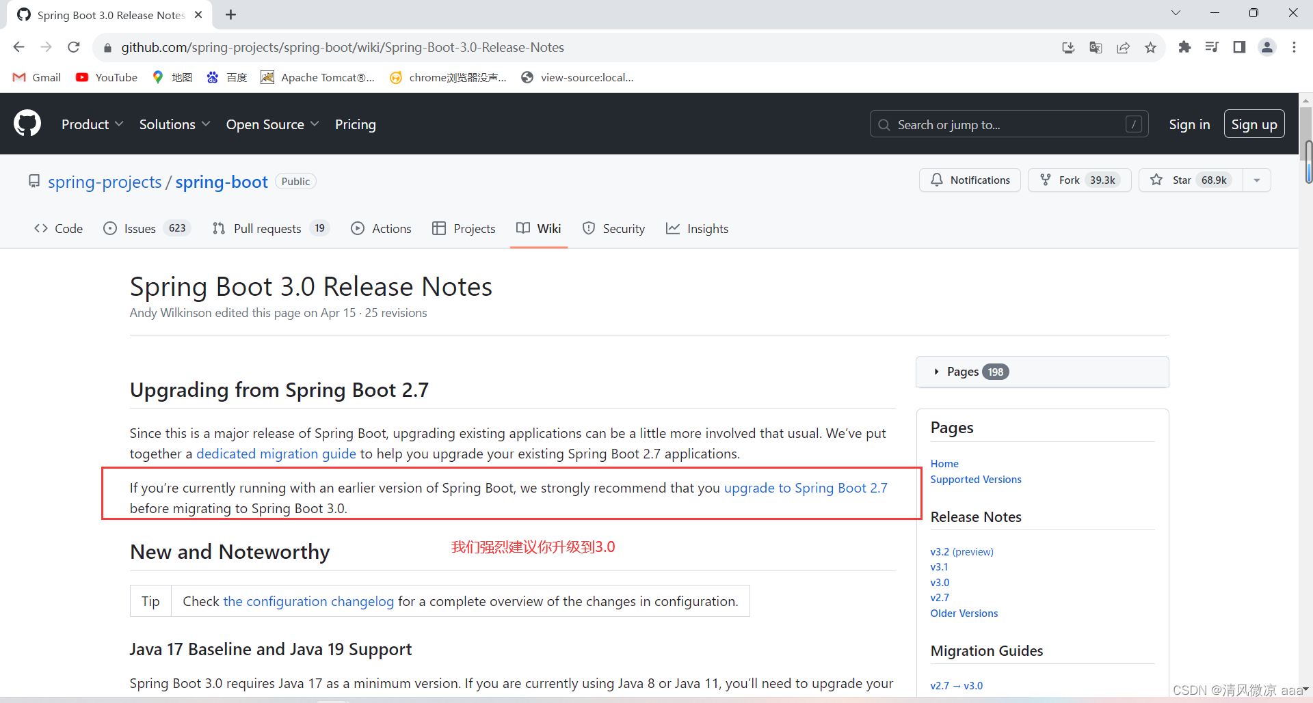The image size is (1313, 703).
Task: Open the Star lists dropdown arrow
Action: pos(1257,180)
